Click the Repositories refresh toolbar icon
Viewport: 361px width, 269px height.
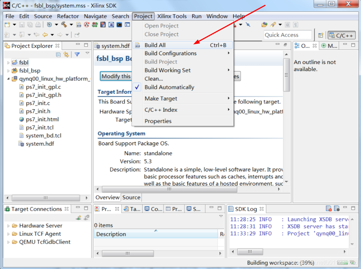(x=87, y=25)
